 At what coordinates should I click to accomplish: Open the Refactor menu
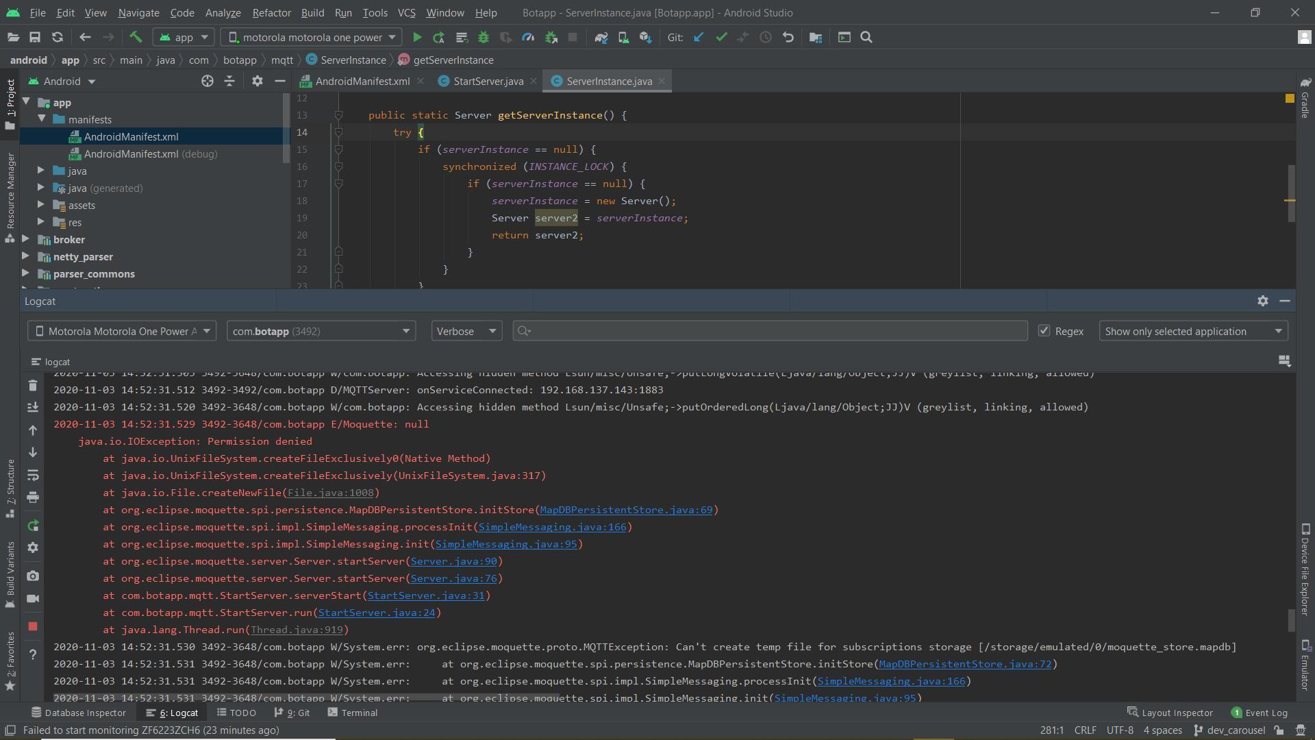[271, 12]
